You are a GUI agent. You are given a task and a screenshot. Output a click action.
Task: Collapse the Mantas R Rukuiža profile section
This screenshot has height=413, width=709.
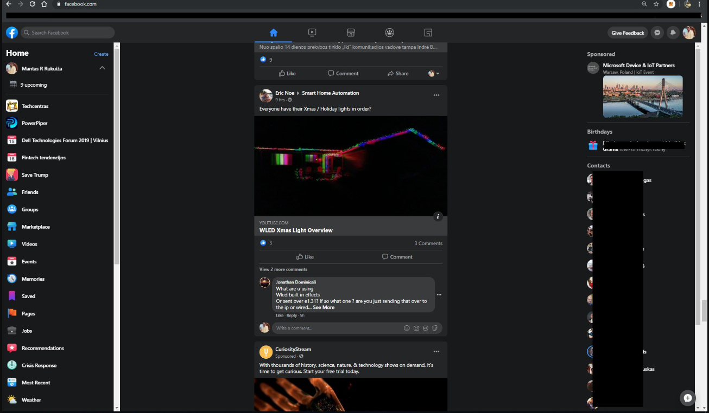coord(102,68)
